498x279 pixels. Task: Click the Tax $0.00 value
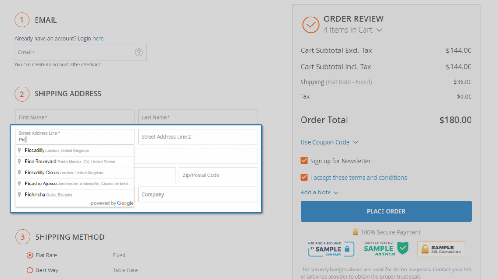coord(464,96)
